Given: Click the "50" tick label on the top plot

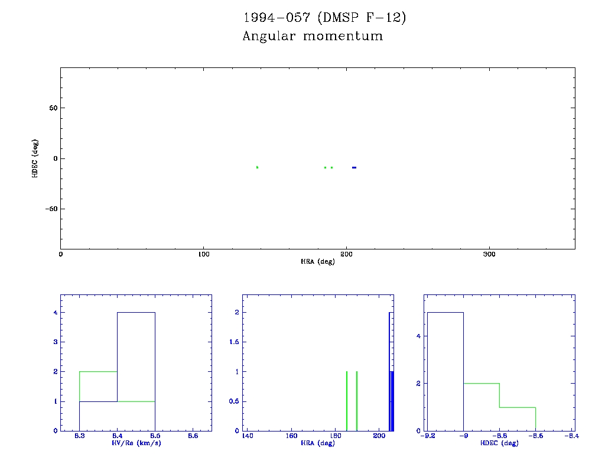Looking at the screenshot, I should click(51, 108).
